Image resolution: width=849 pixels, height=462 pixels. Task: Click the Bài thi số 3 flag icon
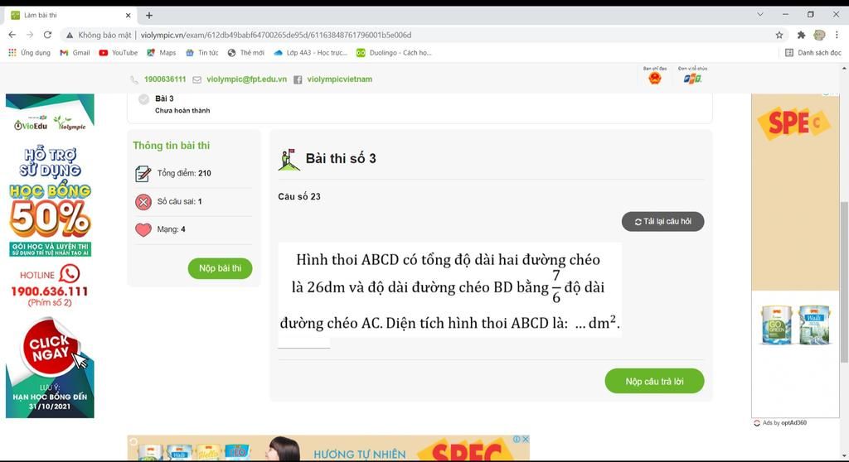(x=289, y=160)
